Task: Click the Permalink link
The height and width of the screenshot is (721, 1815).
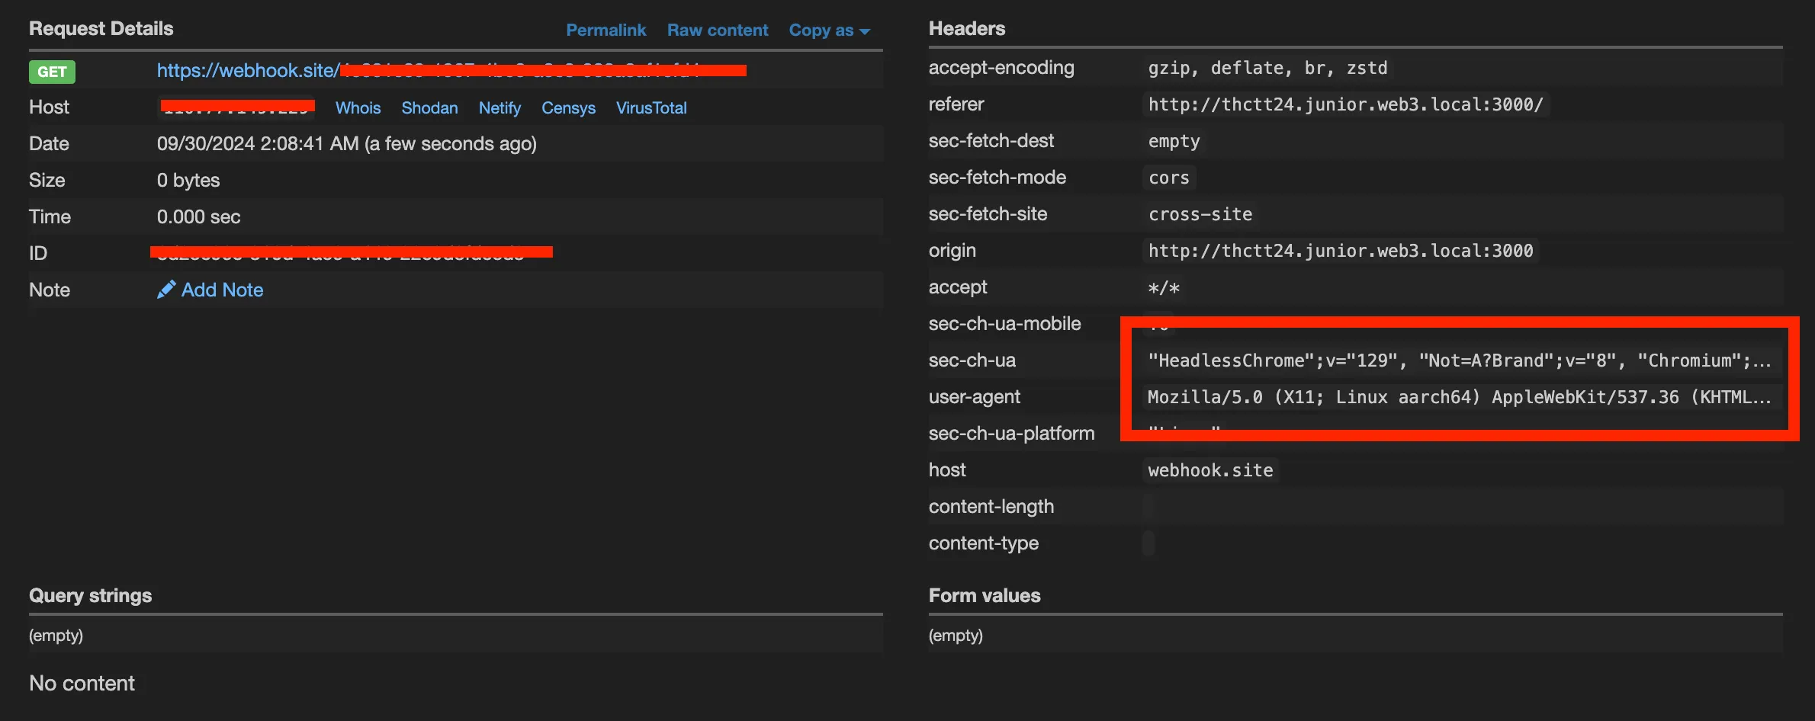Action: (x=606, y=30)
